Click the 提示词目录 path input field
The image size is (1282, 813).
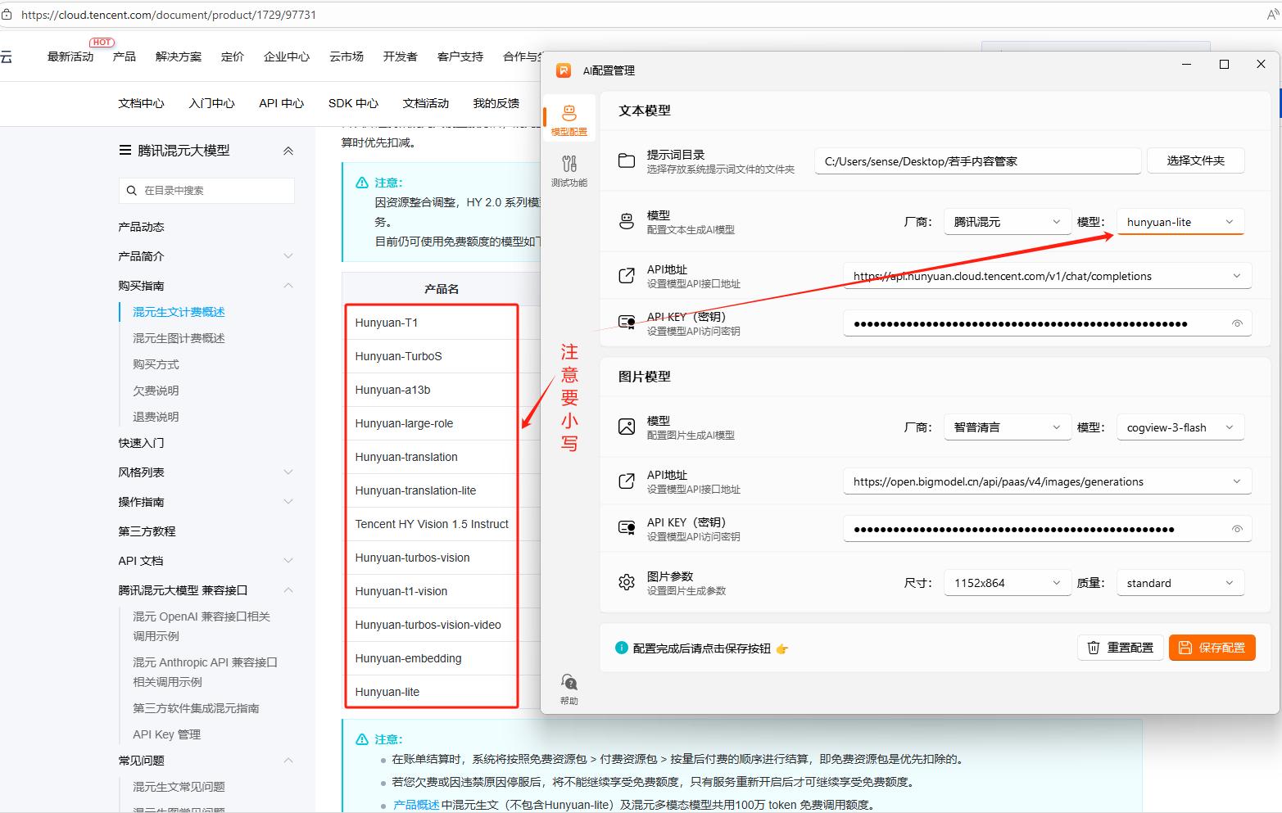pos(976,160)
